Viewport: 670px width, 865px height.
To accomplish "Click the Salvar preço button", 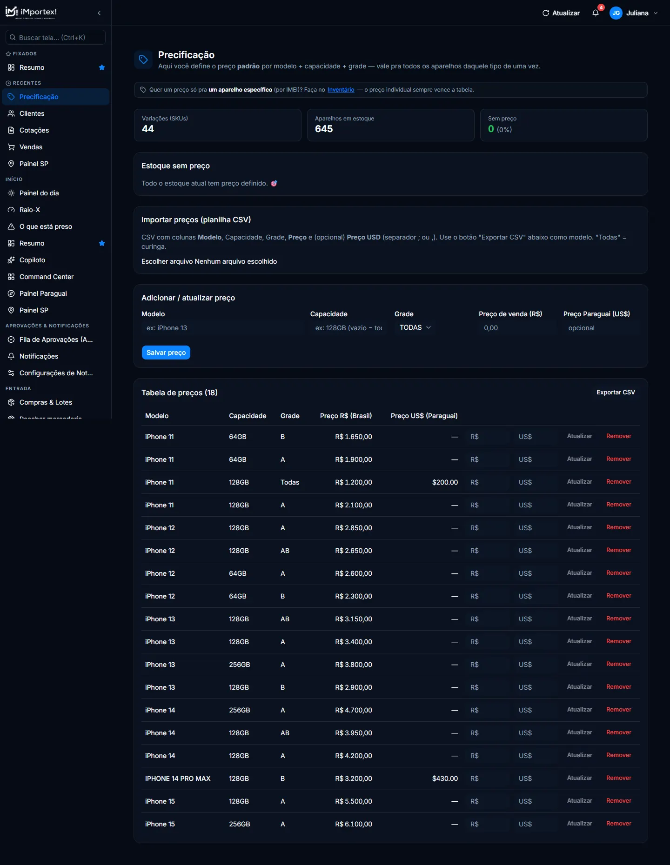I will pos(166,353).
